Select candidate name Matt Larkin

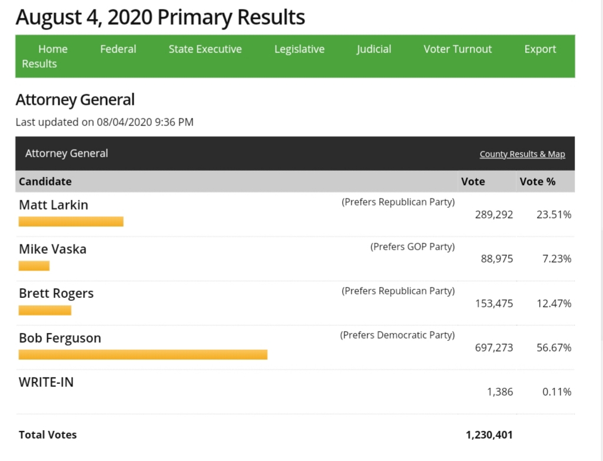(x=54, y=205)
